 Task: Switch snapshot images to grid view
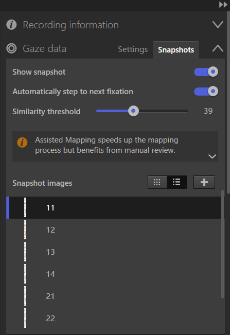(157, 182)
